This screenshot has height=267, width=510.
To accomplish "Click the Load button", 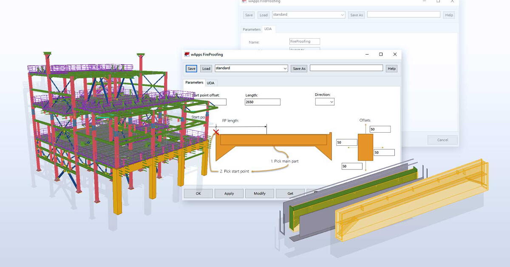I will click(x=206, y=68).
